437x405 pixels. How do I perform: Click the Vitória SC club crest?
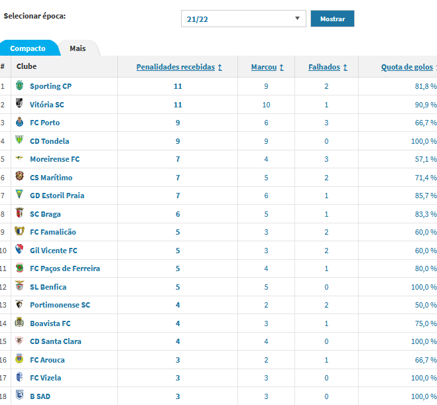tap(19, 103)
